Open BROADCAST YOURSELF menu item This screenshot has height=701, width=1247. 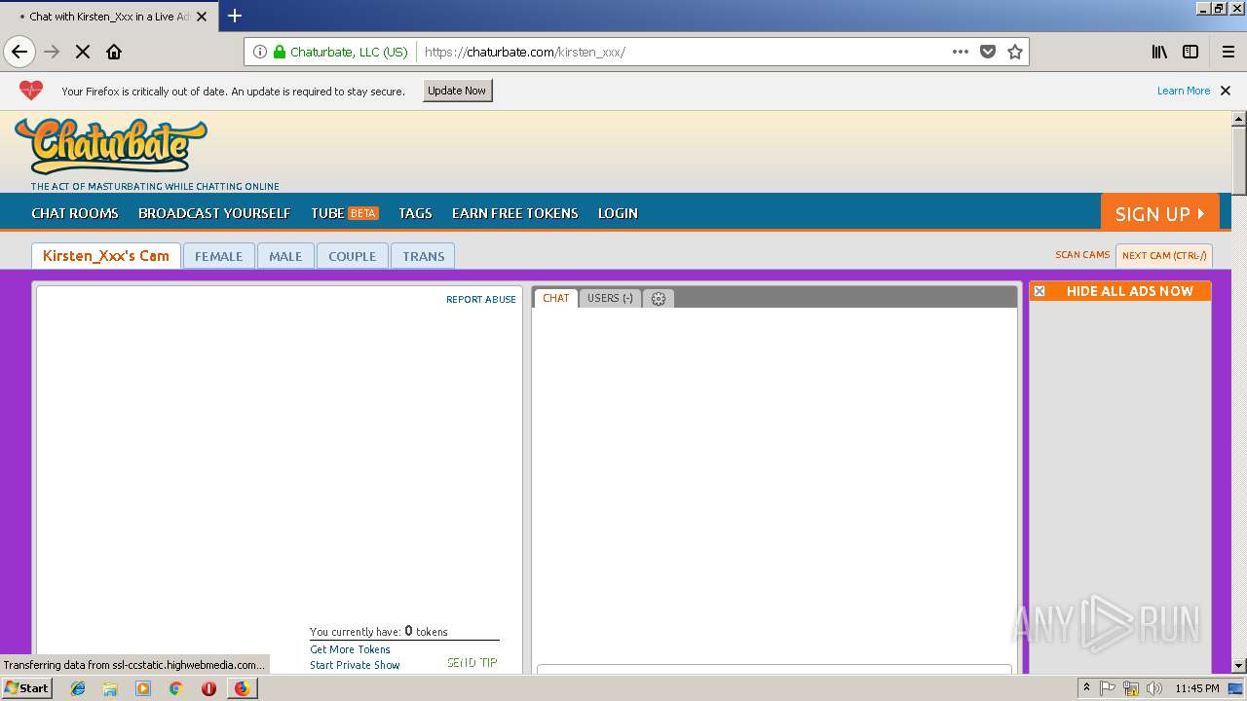tap(214, 213)
